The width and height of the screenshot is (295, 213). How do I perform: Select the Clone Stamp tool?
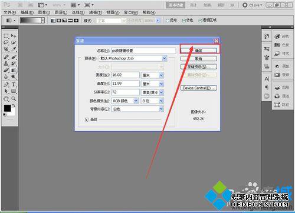click(x=6, y=64)
